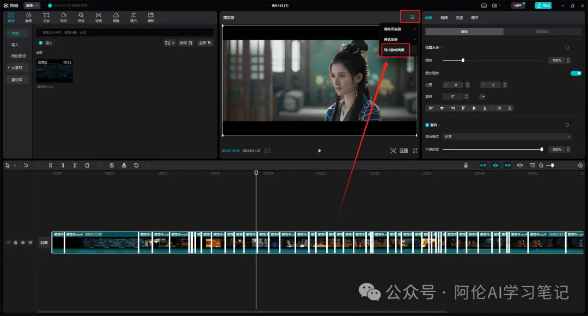Click the timeline zoom slider

pos(552,165)
